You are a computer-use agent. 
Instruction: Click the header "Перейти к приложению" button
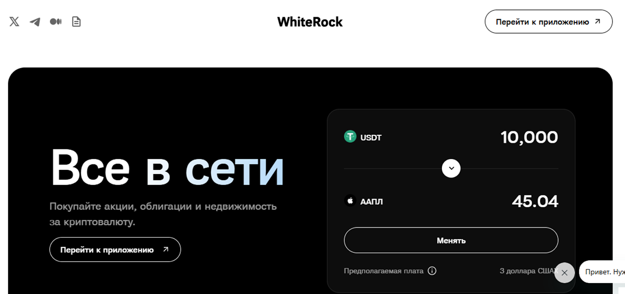tap(548, 21)
